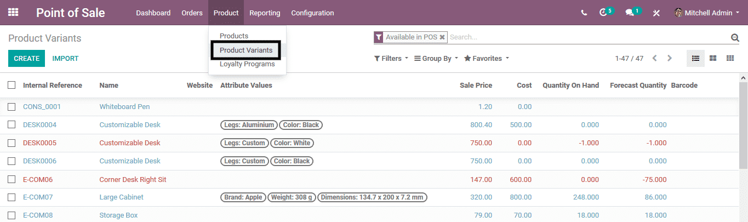Switch to kanban view
This screenshot has height=222, width=748.
[713, 58]
